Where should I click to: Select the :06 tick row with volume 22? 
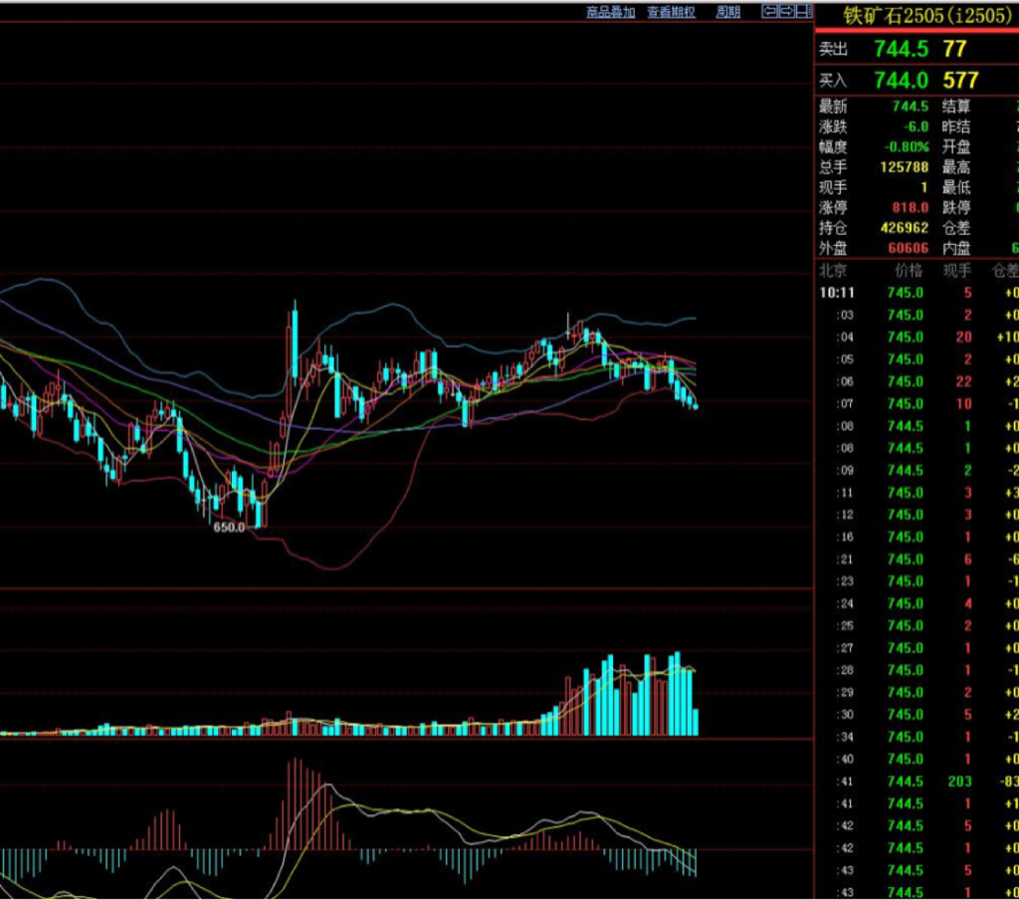(x=917, y=381)
